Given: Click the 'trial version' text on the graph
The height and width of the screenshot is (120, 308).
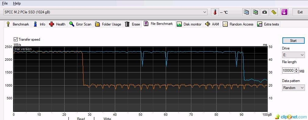Looking at the screenshot, I should tap(23, 49).
